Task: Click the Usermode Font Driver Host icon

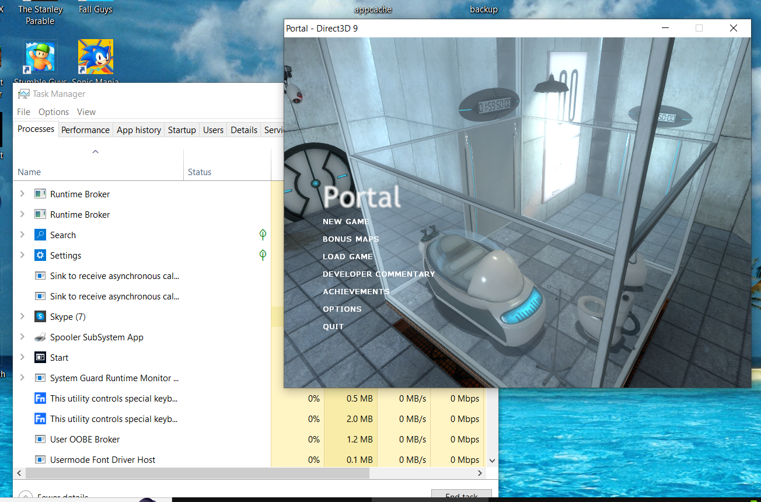Action: [x=40, y=459]
